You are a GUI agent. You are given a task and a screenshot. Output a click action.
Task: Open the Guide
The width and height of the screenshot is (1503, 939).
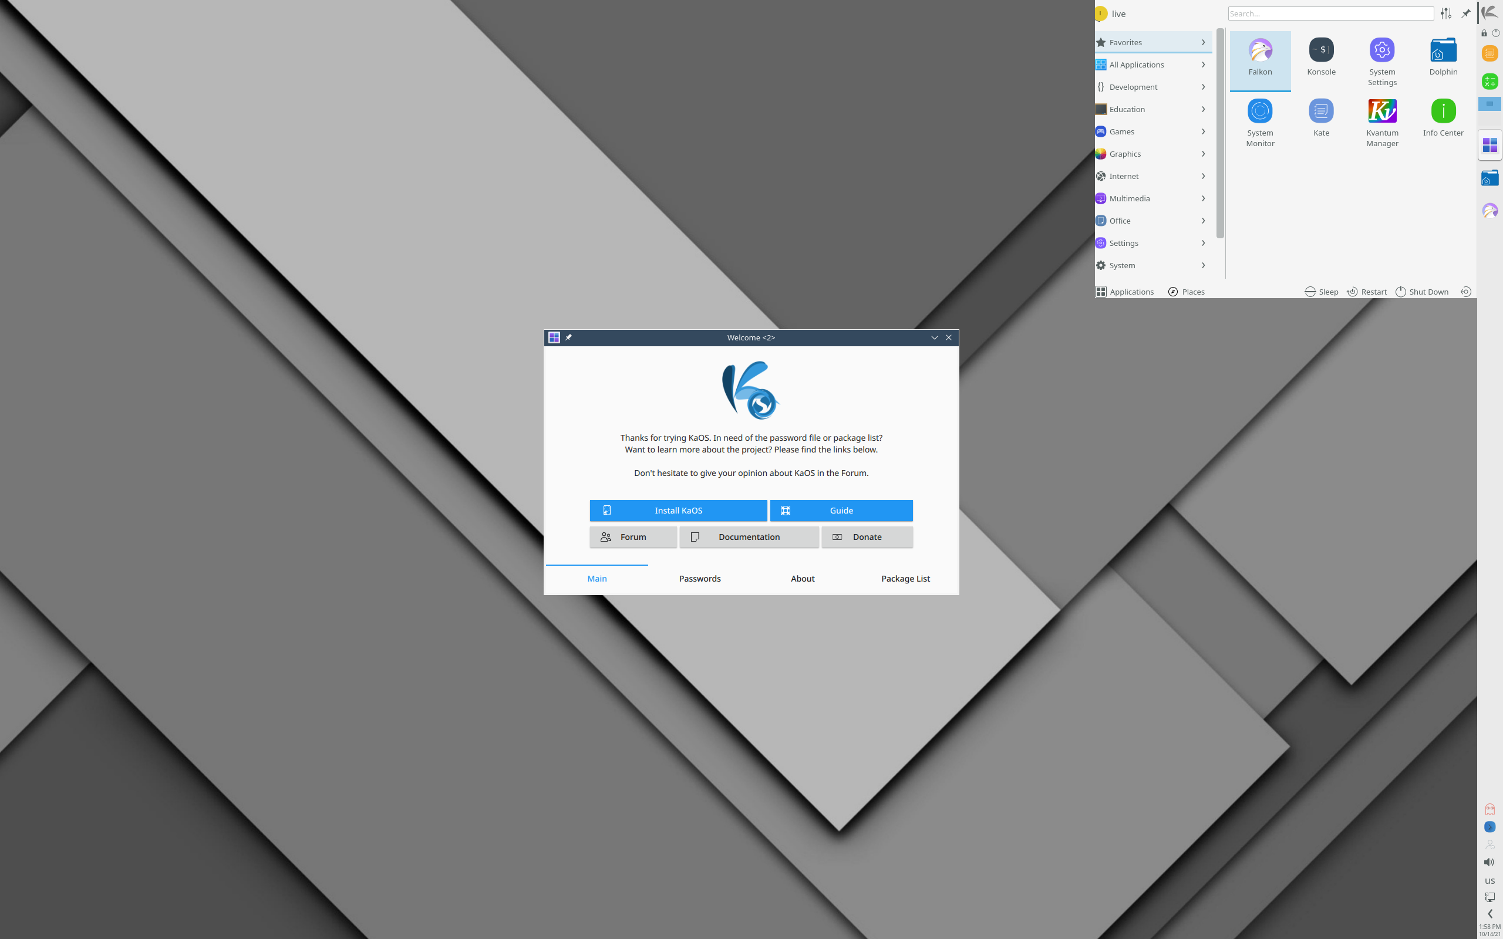pyautogui.click(x=841, y=511)
